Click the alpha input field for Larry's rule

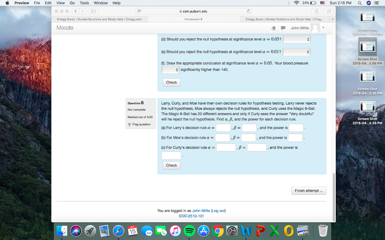coord(223,127)
